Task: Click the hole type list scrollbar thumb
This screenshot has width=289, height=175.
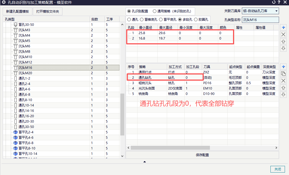Action: [x=122, y=115]
